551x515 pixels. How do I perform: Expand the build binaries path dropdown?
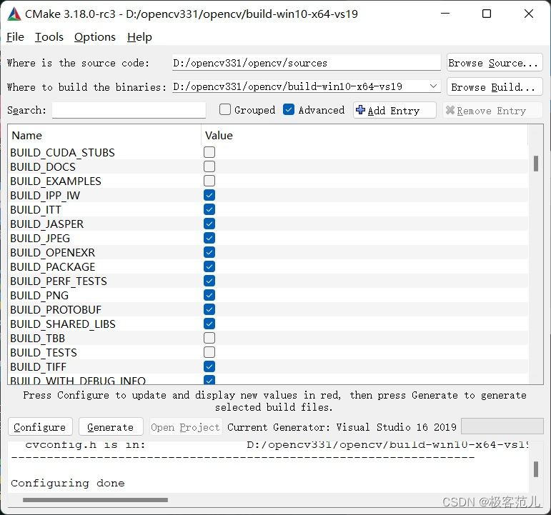pyautogui.click(x=433, y=86)
